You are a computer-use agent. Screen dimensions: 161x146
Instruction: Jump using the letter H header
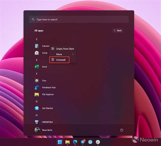click(x=37, y=115)
